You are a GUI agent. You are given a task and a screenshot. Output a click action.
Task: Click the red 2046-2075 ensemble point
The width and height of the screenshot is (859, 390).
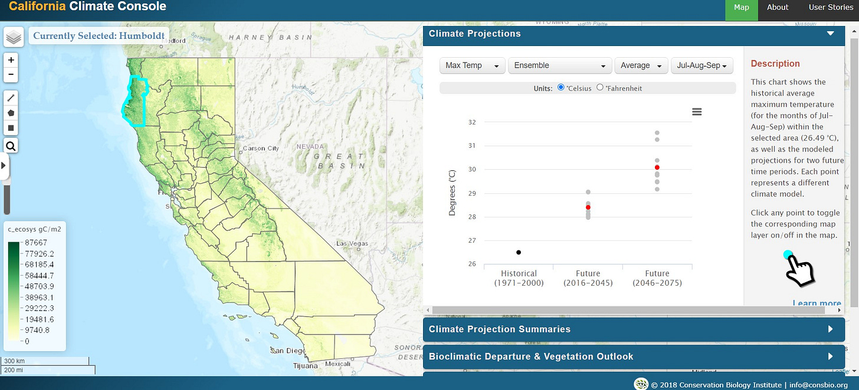(x=657, y=168)
